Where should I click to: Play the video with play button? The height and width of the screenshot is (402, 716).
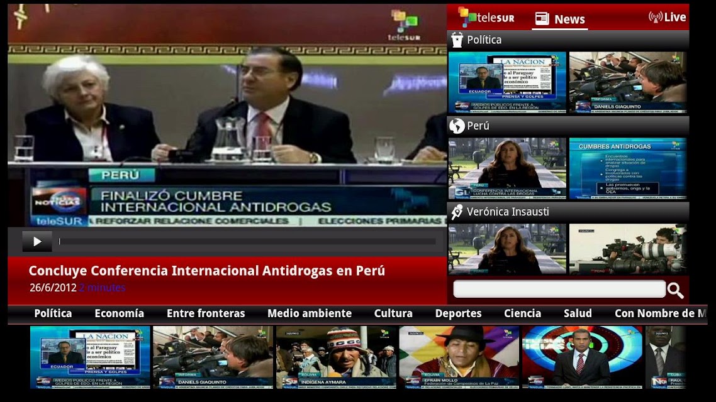pos(37,242)
